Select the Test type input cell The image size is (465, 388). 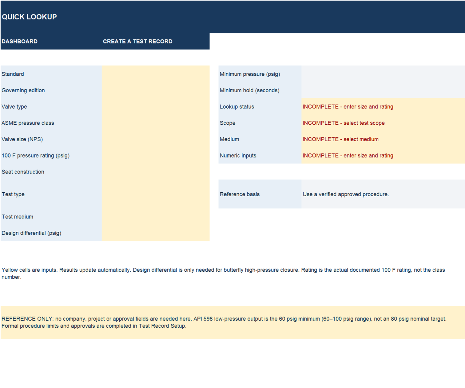(x=156, y=194)
